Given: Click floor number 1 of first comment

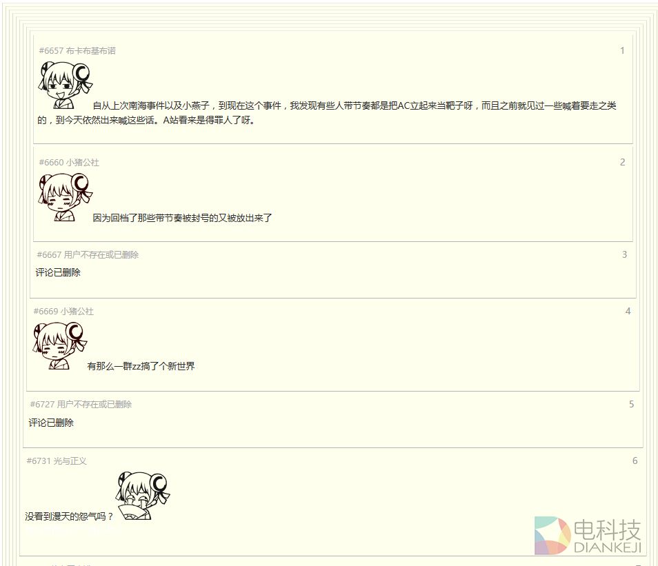Looking at the screenshot, I should [622, 51].
